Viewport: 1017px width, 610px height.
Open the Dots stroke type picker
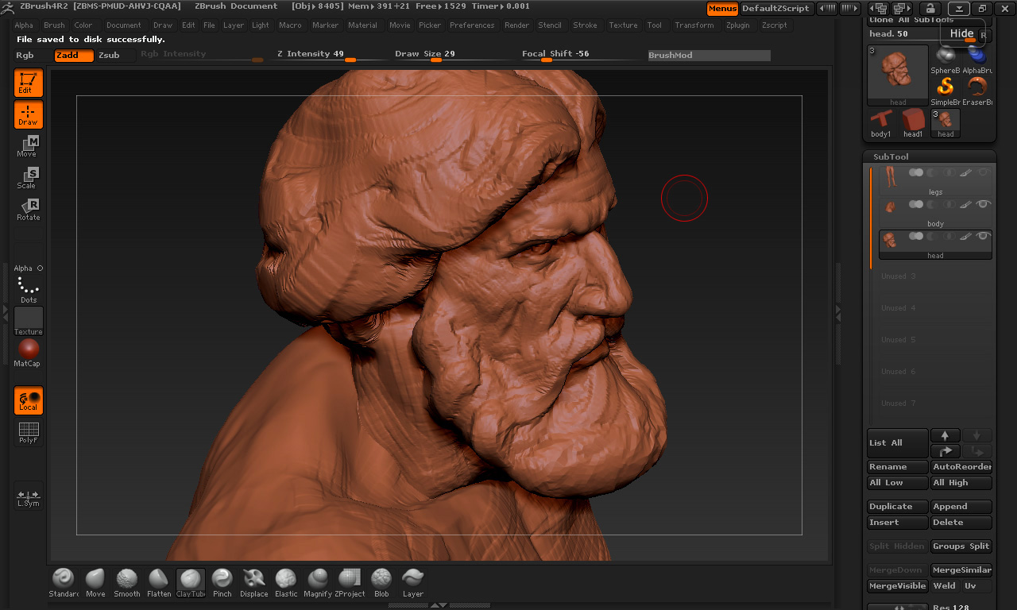pyautogui.click(x=29, y=290)
